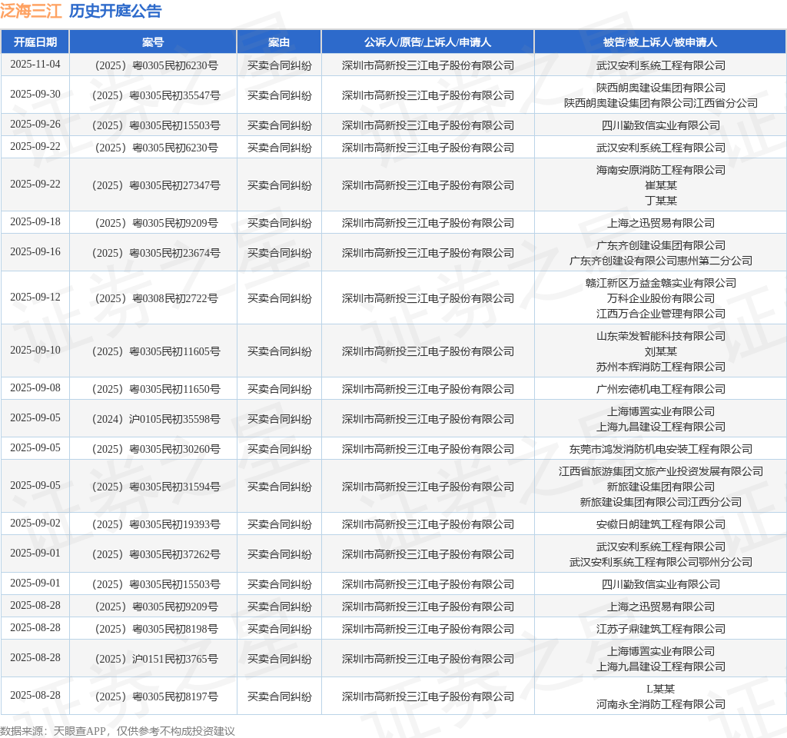Click defendant name 刘某某

point(660,351)
